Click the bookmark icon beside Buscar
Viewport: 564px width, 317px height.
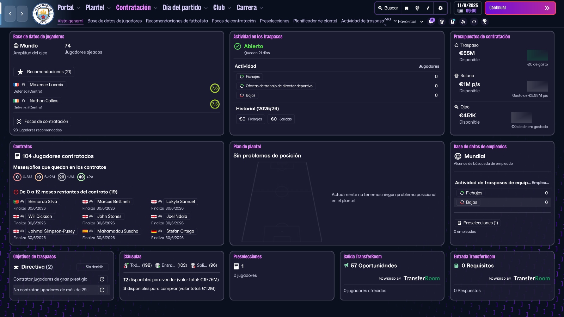pyautogui.click(x=406, y=8)
